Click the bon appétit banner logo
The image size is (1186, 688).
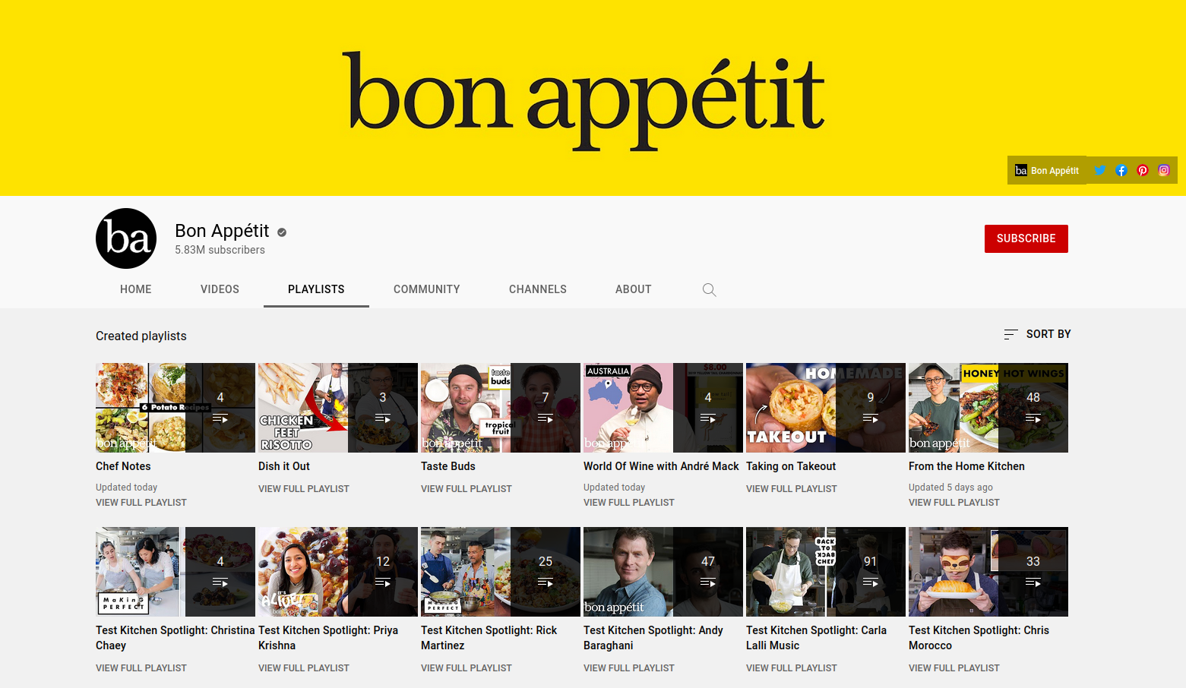point(584,100)
